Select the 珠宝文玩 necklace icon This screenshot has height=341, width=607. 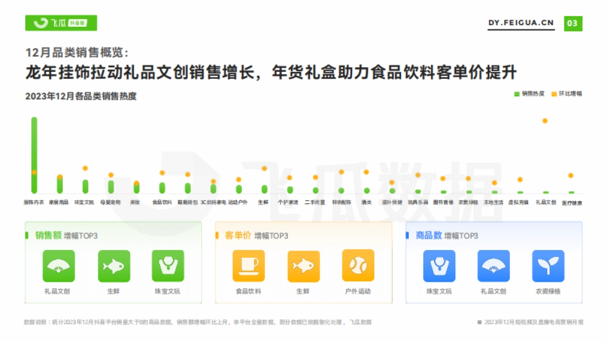[x=168, y=265]
